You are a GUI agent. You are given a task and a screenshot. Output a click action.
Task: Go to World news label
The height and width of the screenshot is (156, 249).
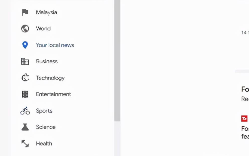click(43, 29)
